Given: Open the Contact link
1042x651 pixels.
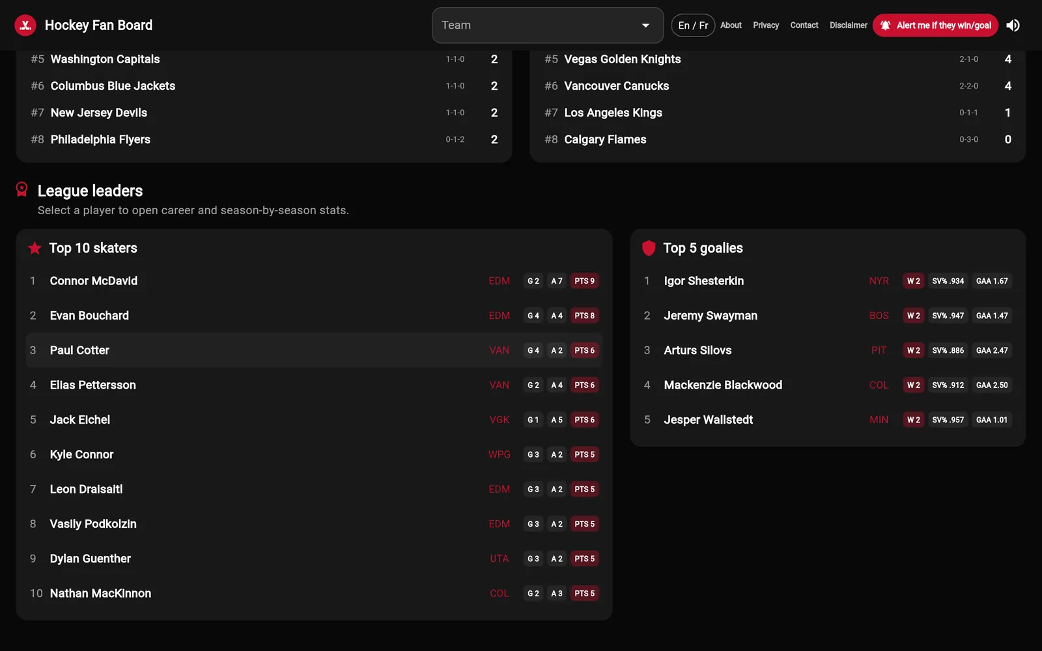Looking at the screenshot, I should (804, 25).
